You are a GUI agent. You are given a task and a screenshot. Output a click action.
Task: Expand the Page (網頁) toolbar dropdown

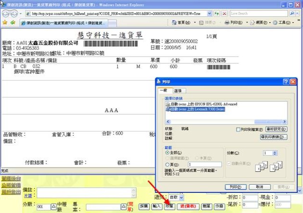tap(262, 23)
